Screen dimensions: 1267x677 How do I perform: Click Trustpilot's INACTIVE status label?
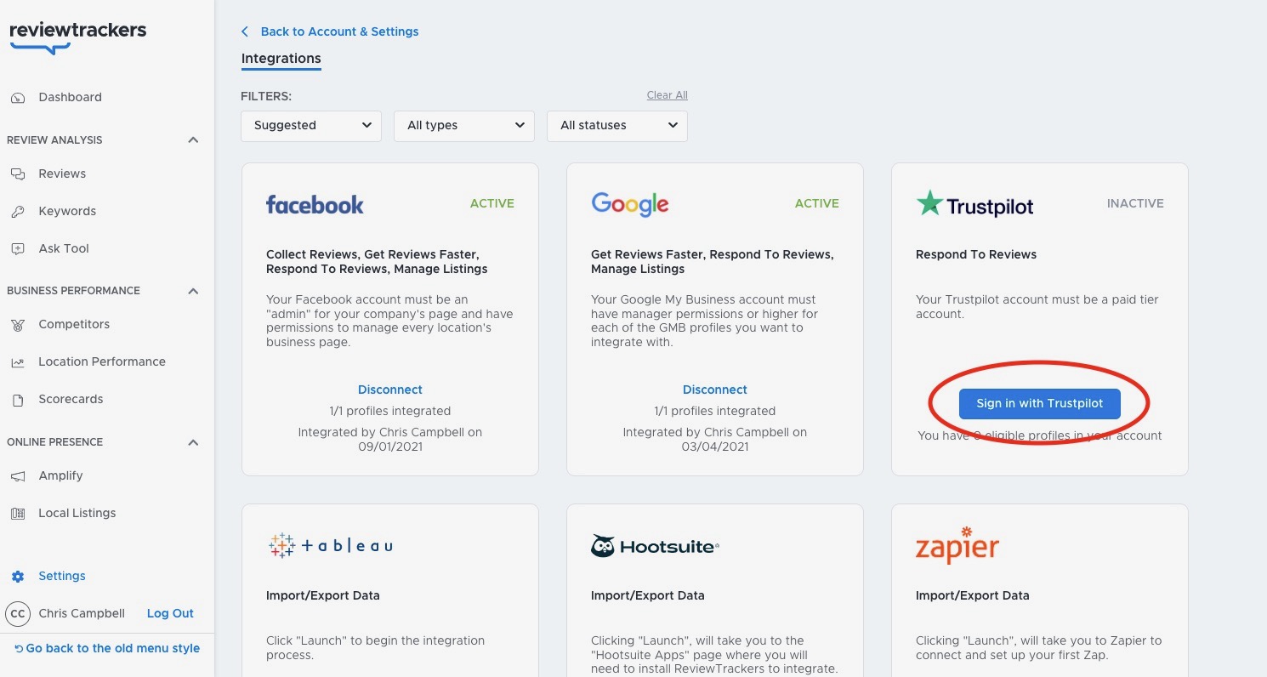(x=1135, y=203)
